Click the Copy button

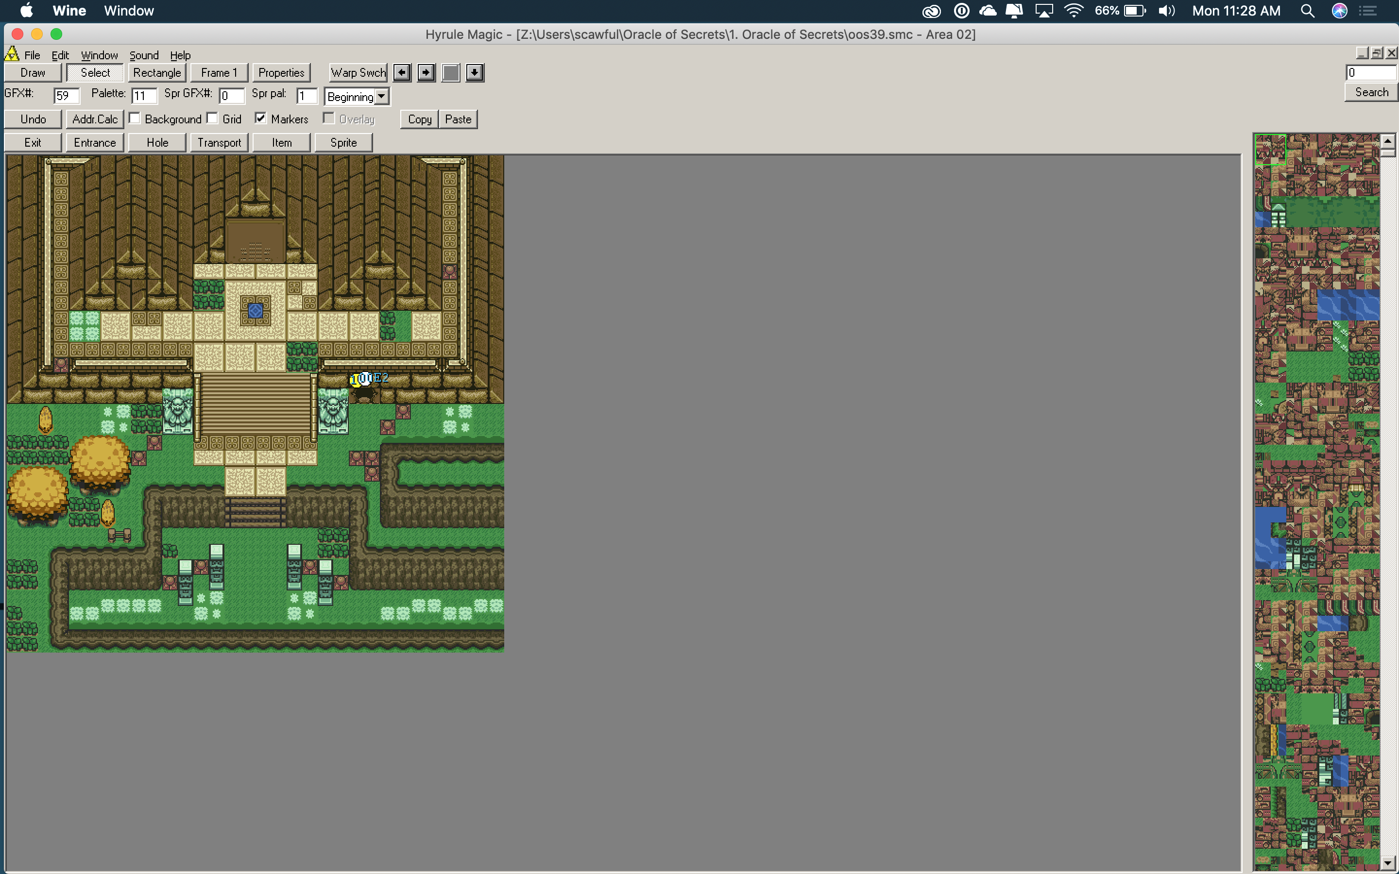[420, 119]
